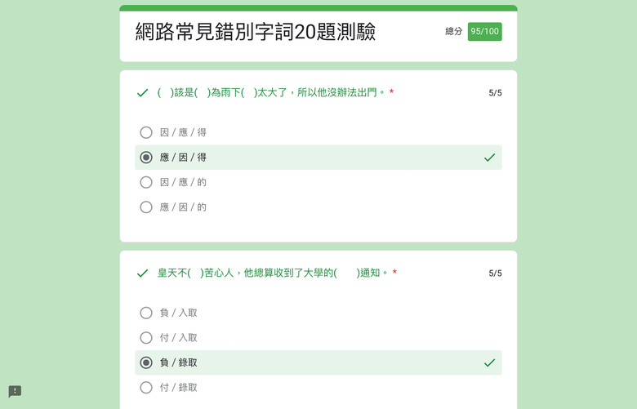Select the 負 / 錄取 radio option
Viewport: 637px width, 409px height.
[x=146, y=362]
